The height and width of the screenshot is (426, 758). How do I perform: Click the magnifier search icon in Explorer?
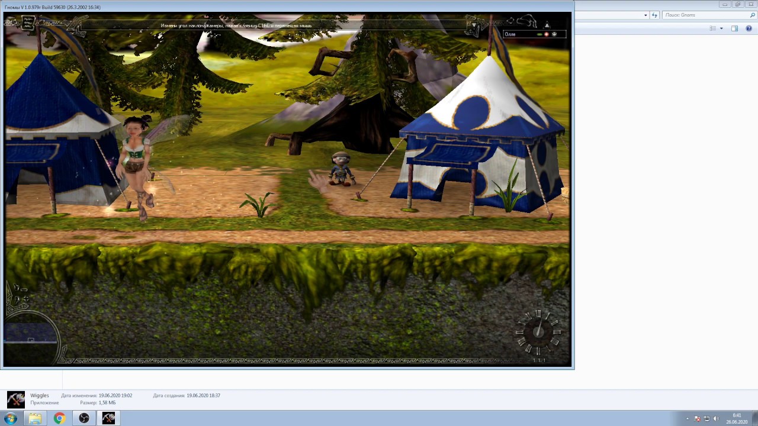pyautogui.click(x=753, y=15)
